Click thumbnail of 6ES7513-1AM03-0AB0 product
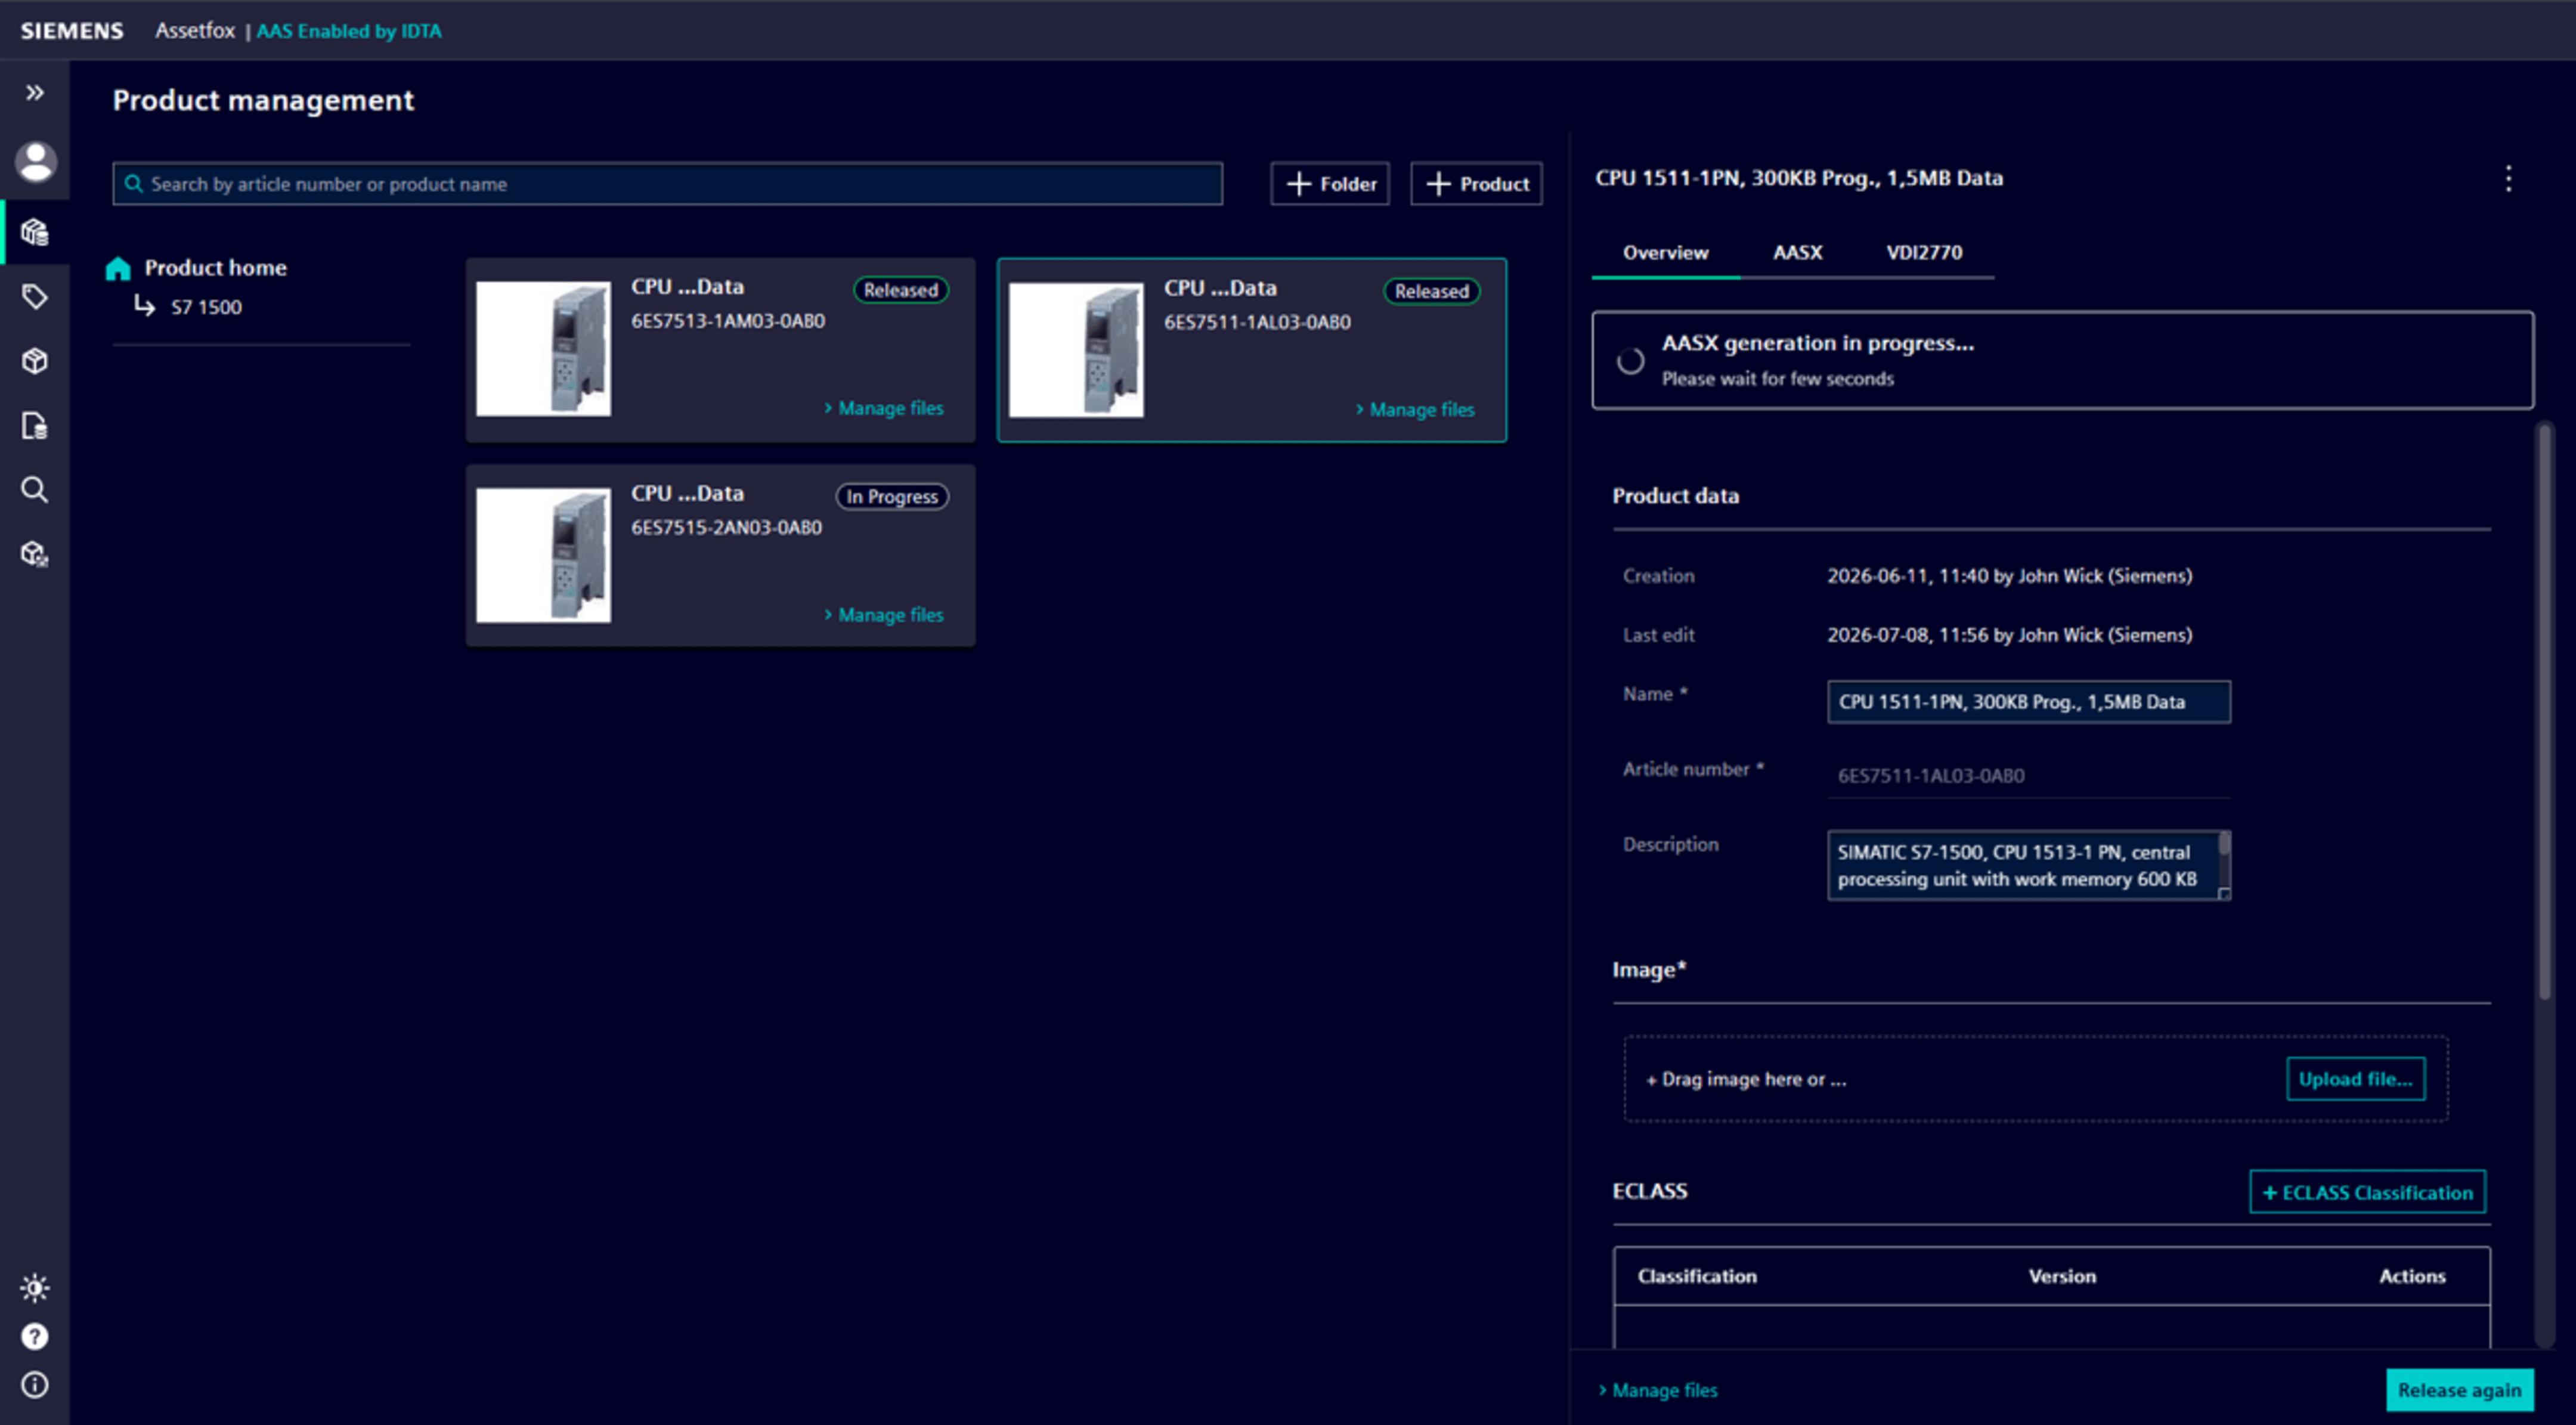This screenshot has height=1425, width=2576. point(543,349)
